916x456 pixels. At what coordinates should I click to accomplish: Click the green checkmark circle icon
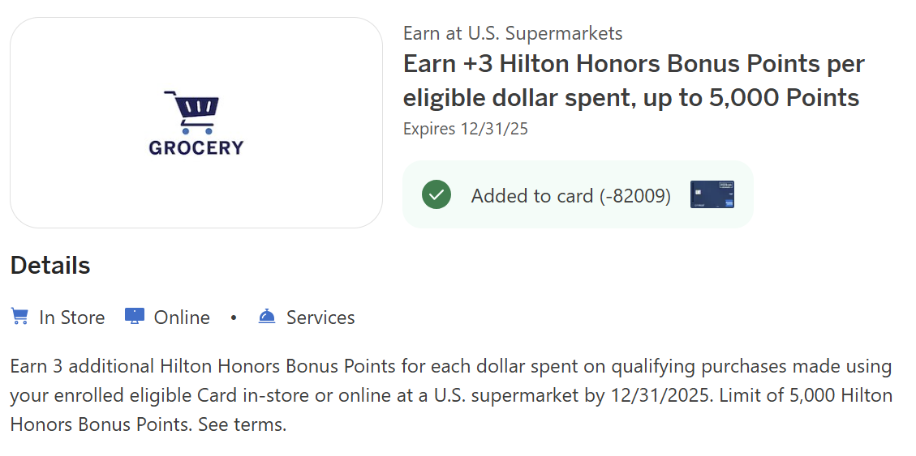436,195
